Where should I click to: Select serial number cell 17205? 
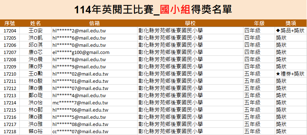(10, 38)
